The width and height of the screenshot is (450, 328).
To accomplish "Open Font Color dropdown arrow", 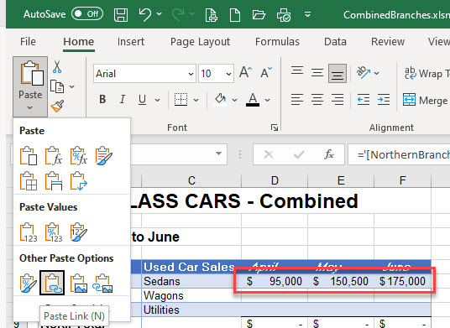I will pyautogui.click(x=268, y=100).
